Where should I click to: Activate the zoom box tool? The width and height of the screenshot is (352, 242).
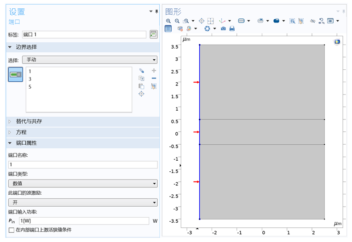click(x=185, y=21)
